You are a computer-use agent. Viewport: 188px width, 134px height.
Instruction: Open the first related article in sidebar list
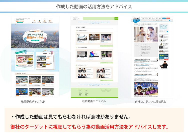tap(164, 36)
